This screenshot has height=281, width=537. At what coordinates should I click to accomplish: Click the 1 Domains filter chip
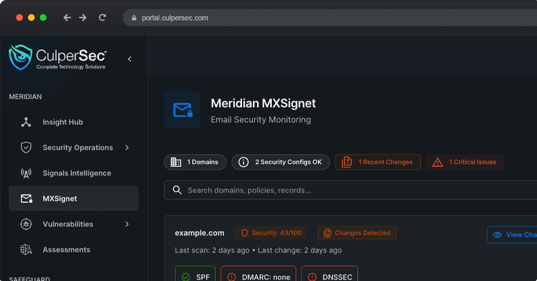point(195,162)
